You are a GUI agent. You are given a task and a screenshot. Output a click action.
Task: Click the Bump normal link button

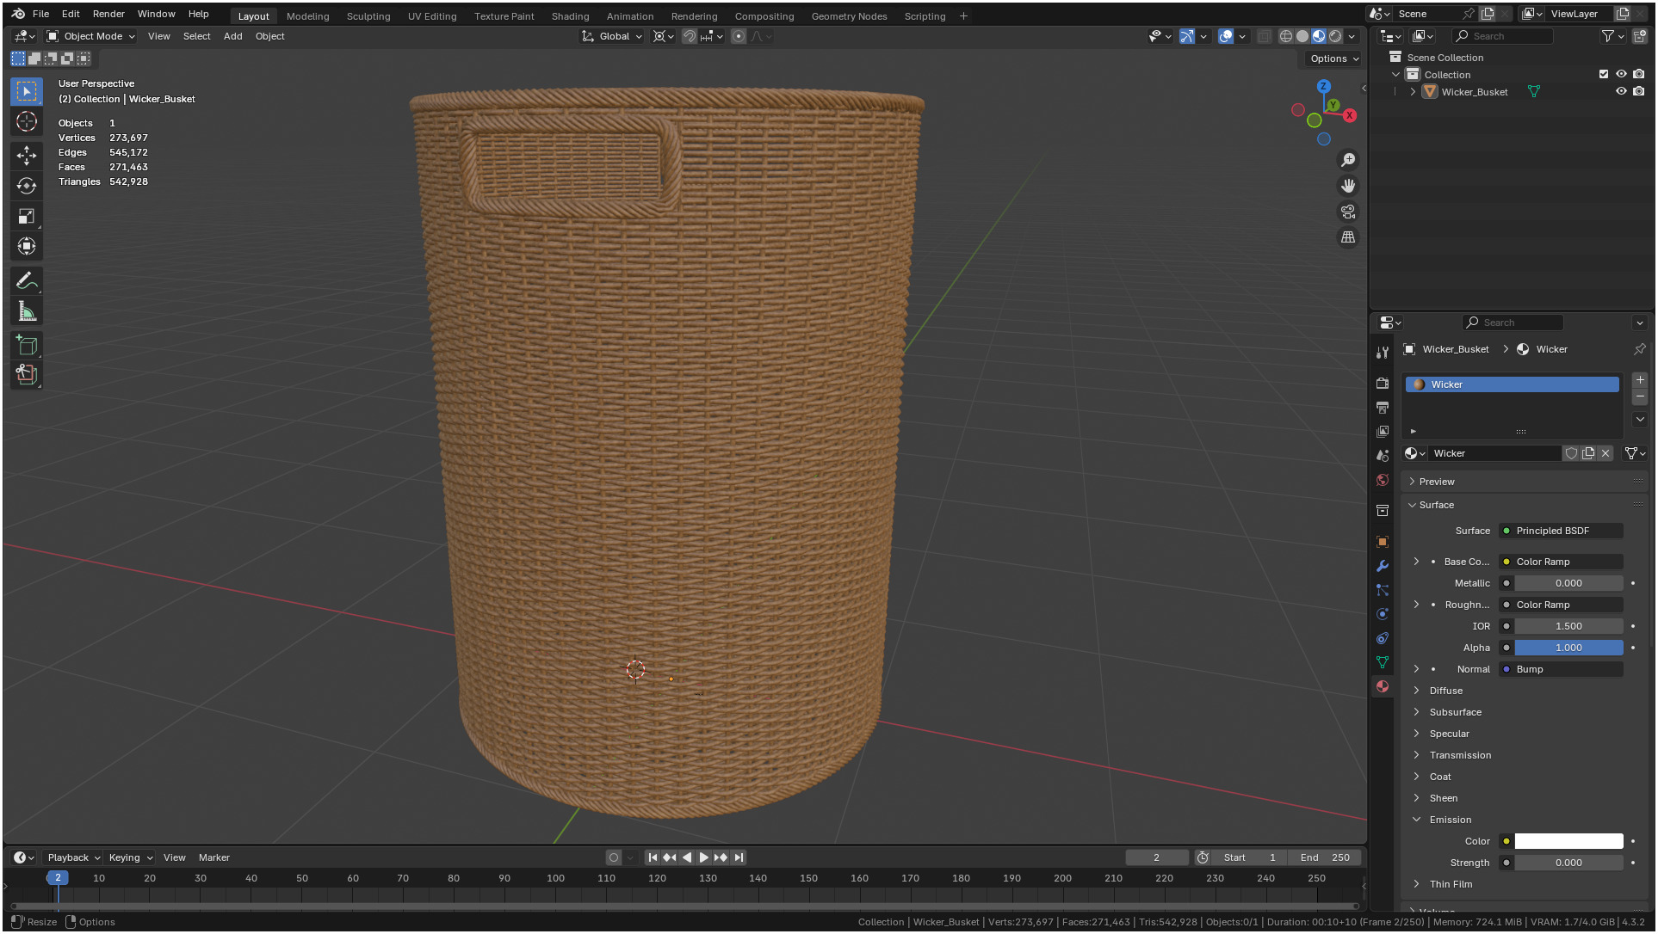(x=1561, y=669)
